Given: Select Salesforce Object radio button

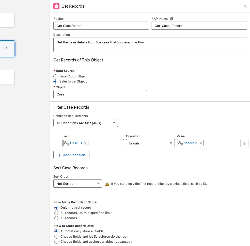Looking at the screenshot, I should pos(55,81).
